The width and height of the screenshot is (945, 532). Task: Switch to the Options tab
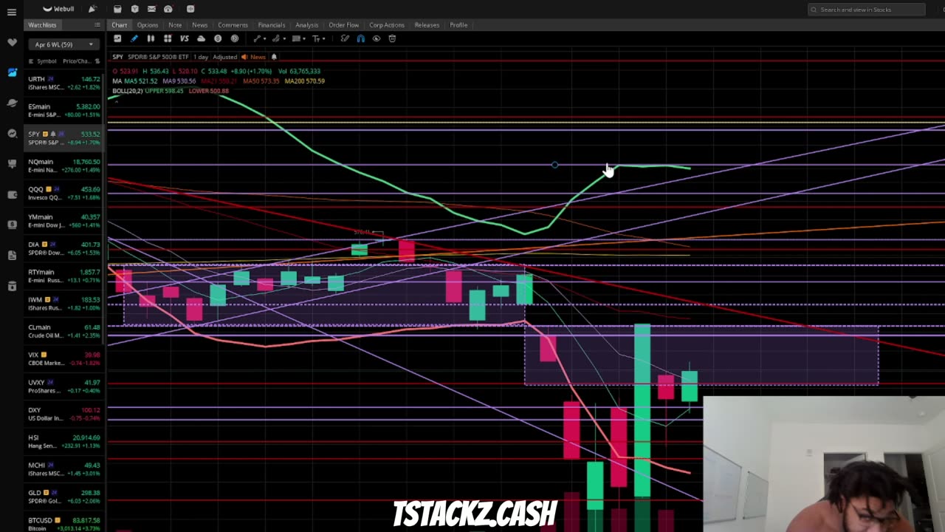tap(147, 25)
